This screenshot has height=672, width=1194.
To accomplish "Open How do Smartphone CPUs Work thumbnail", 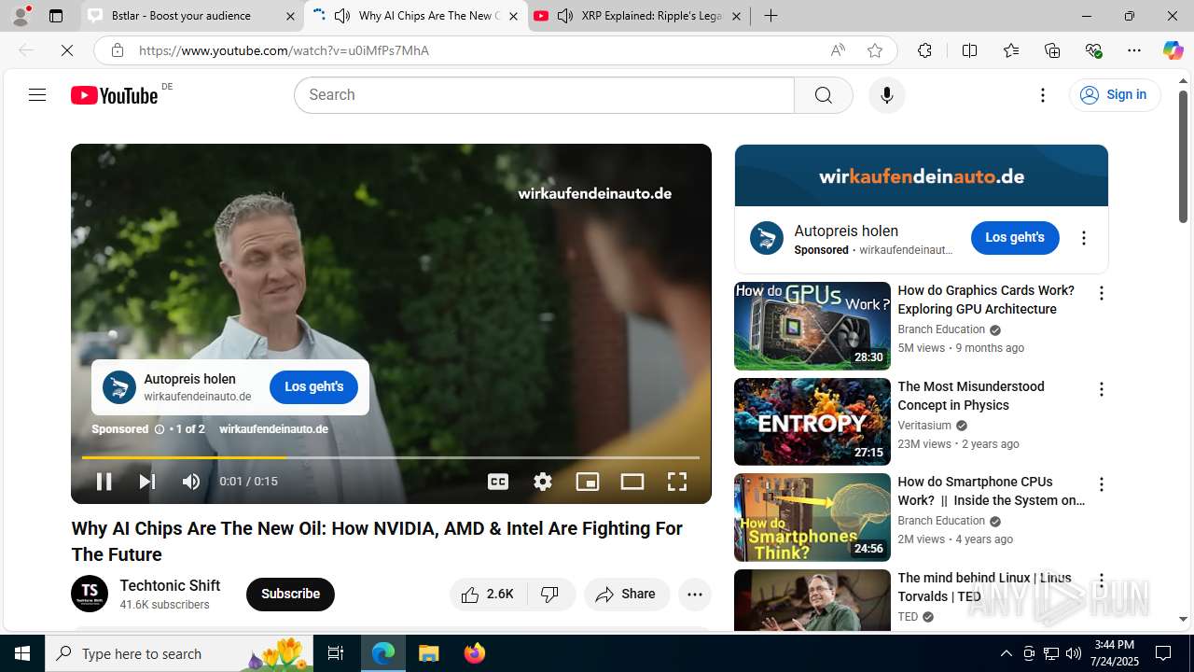I will pos(812,517).
